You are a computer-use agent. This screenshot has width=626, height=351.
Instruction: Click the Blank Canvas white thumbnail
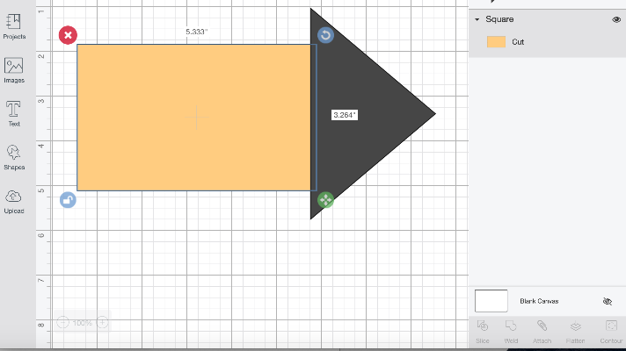coord(491,301)
